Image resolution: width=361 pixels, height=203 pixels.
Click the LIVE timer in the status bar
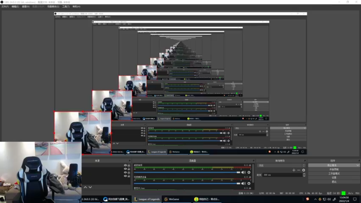(267, 194)
